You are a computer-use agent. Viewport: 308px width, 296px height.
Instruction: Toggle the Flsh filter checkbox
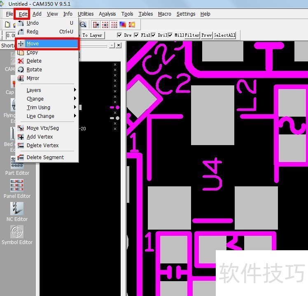(137, 35)
